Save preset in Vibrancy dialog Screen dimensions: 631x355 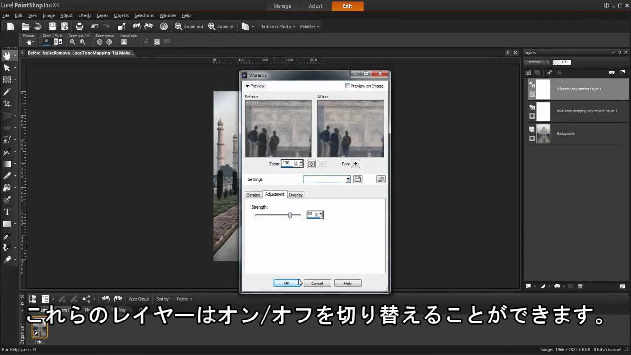click(358, 179)
